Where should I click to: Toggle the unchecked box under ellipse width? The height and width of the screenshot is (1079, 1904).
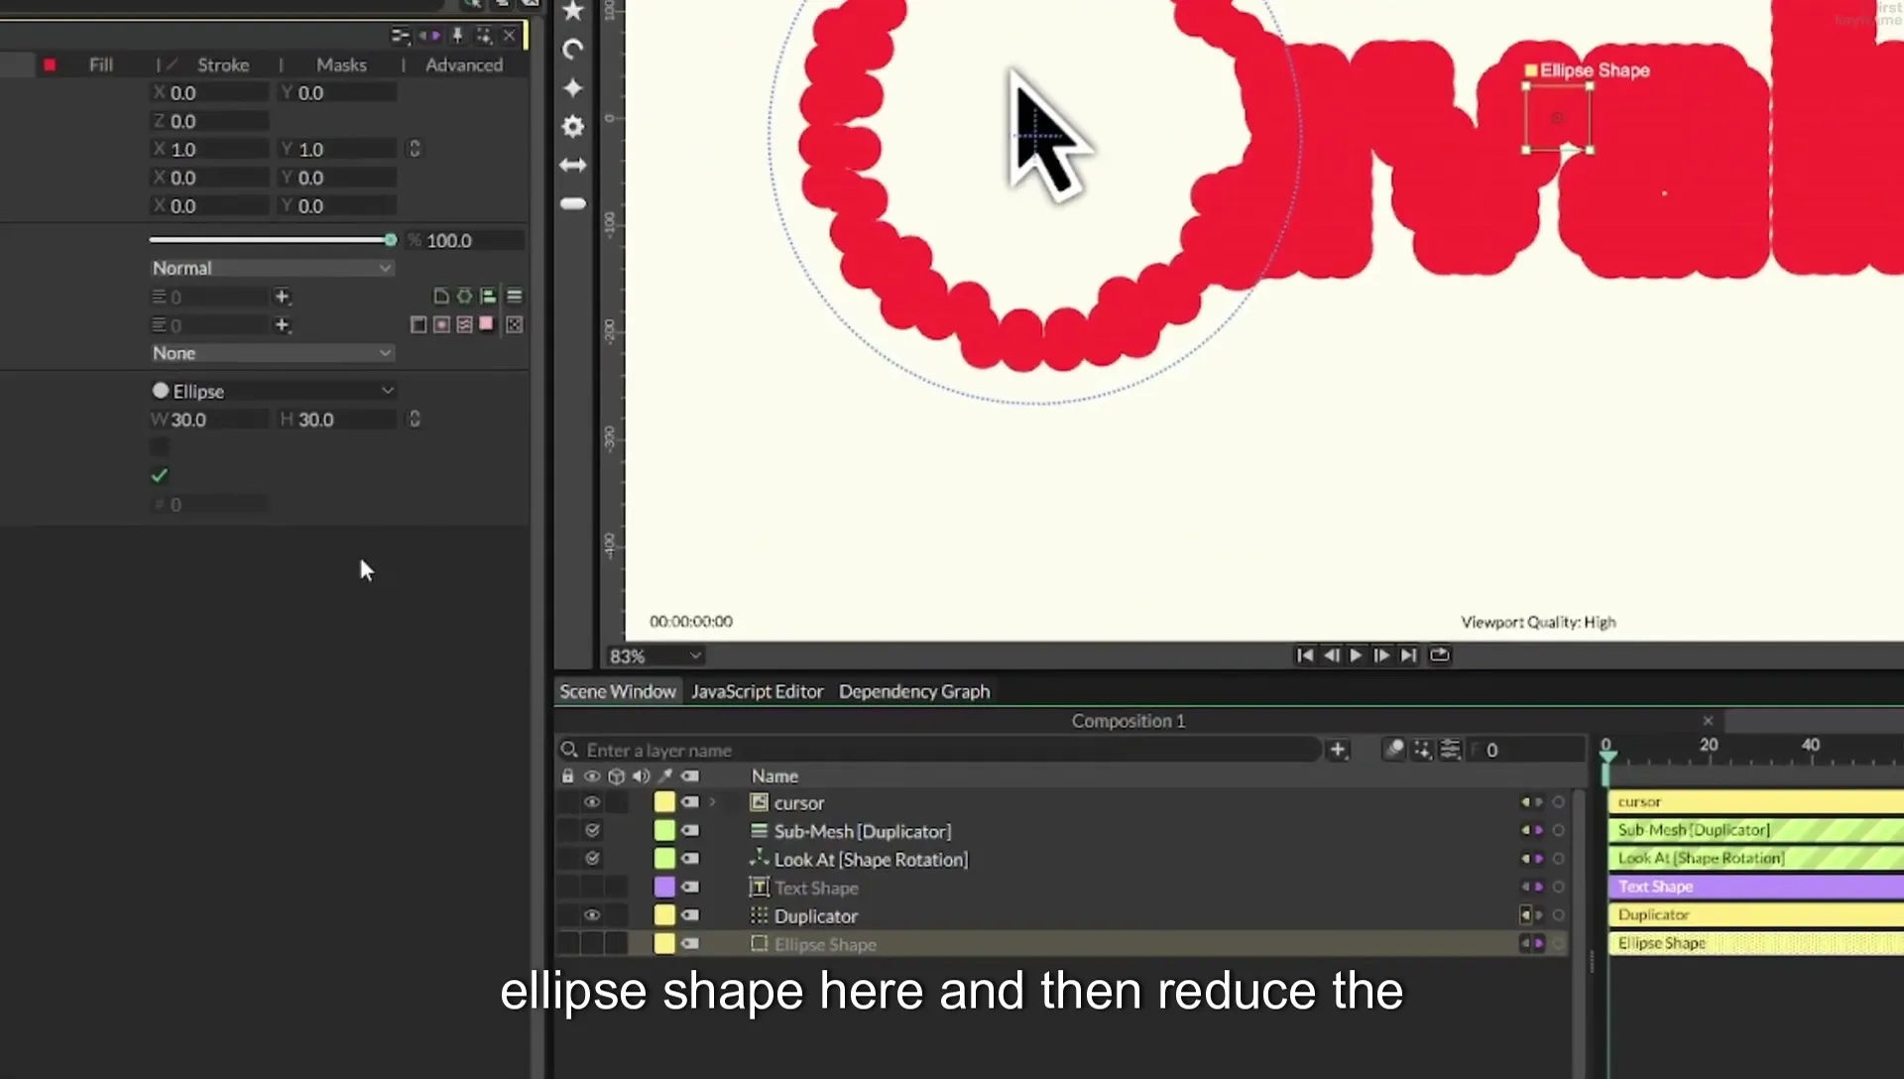pos(160,447)
